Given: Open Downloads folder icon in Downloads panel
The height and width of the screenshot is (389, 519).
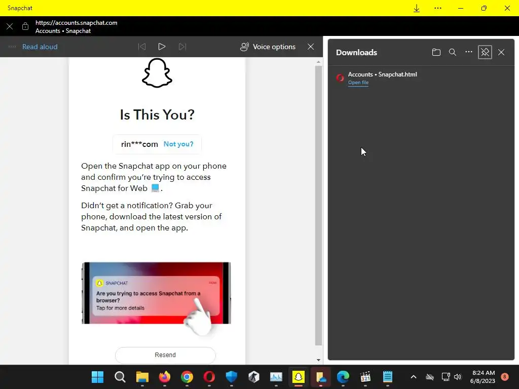Looking at the screenshot, I should coord(436,52).
